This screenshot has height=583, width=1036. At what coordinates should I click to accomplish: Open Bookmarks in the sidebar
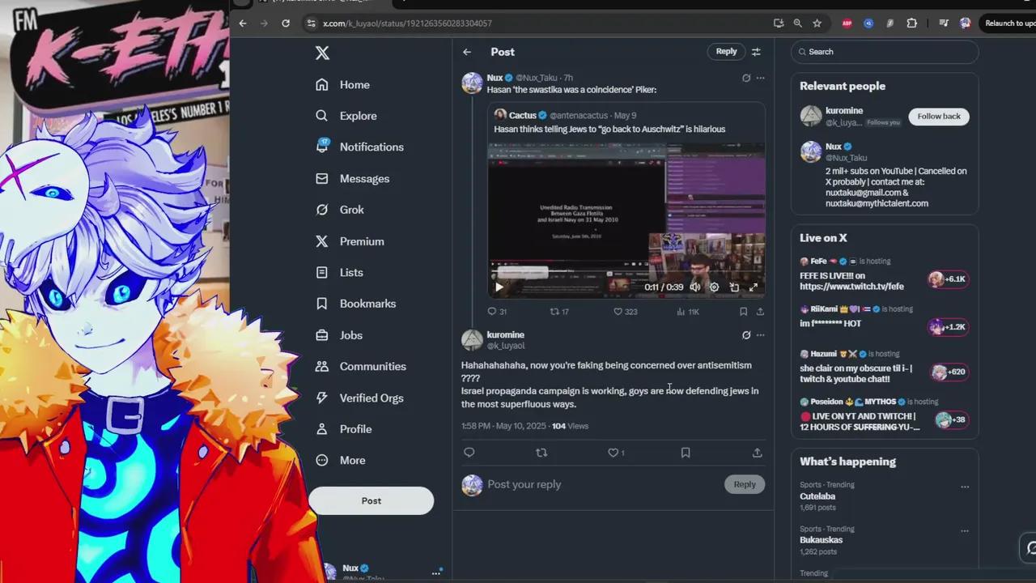click(355, 304)
